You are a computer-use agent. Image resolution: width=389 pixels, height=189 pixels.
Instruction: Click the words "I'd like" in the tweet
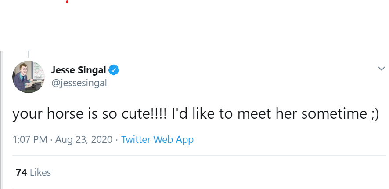[194, 114]
